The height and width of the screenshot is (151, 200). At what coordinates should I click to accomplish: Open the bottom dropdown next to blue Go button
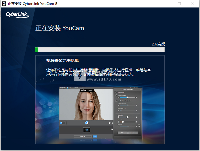pos(83,136)
